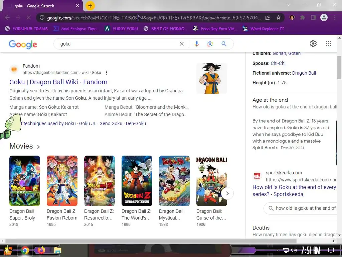Open the Den-Goku sublink
Image resolution: width=342 pixels, height=257 pixels.
tap(136, 123)
